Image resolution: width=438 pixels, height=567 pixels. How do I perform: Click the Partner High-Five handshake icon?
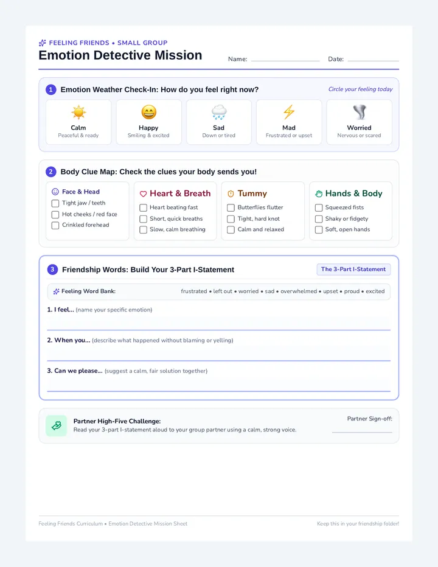(57, 426)
